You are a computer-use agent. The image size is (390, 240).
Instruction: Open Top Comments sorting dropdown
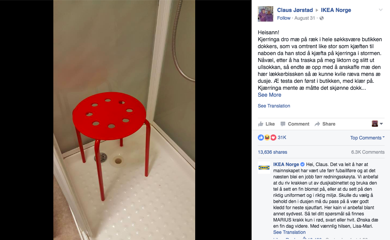pos(367,138)
